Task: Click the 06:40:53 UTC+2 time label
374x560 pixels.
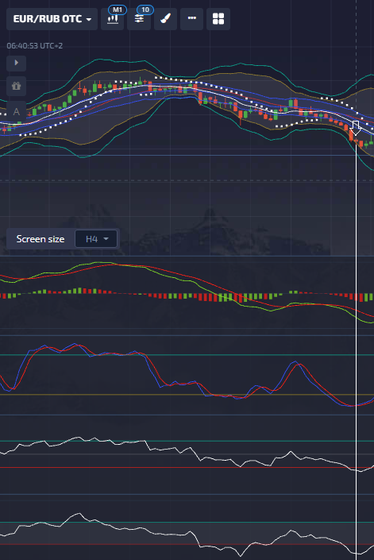Action: pos(35,46)
